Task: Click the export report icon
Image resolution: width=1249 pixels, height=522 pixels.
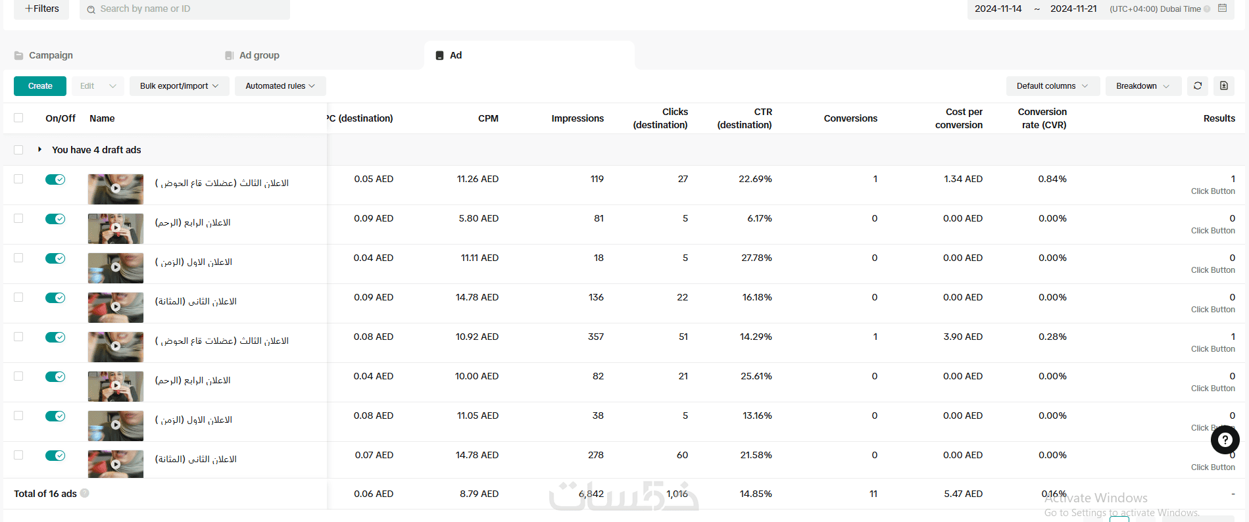Action: click(1223, 86)
